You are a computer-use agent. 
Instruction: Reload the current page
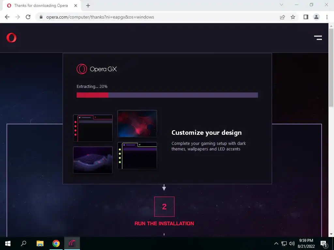(x=28, y=17)
